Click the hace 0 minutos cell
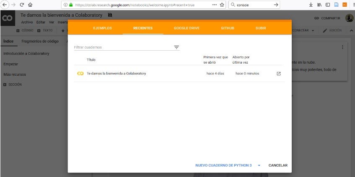The height and width of the screenshot is (177, 355). (247, 74)
